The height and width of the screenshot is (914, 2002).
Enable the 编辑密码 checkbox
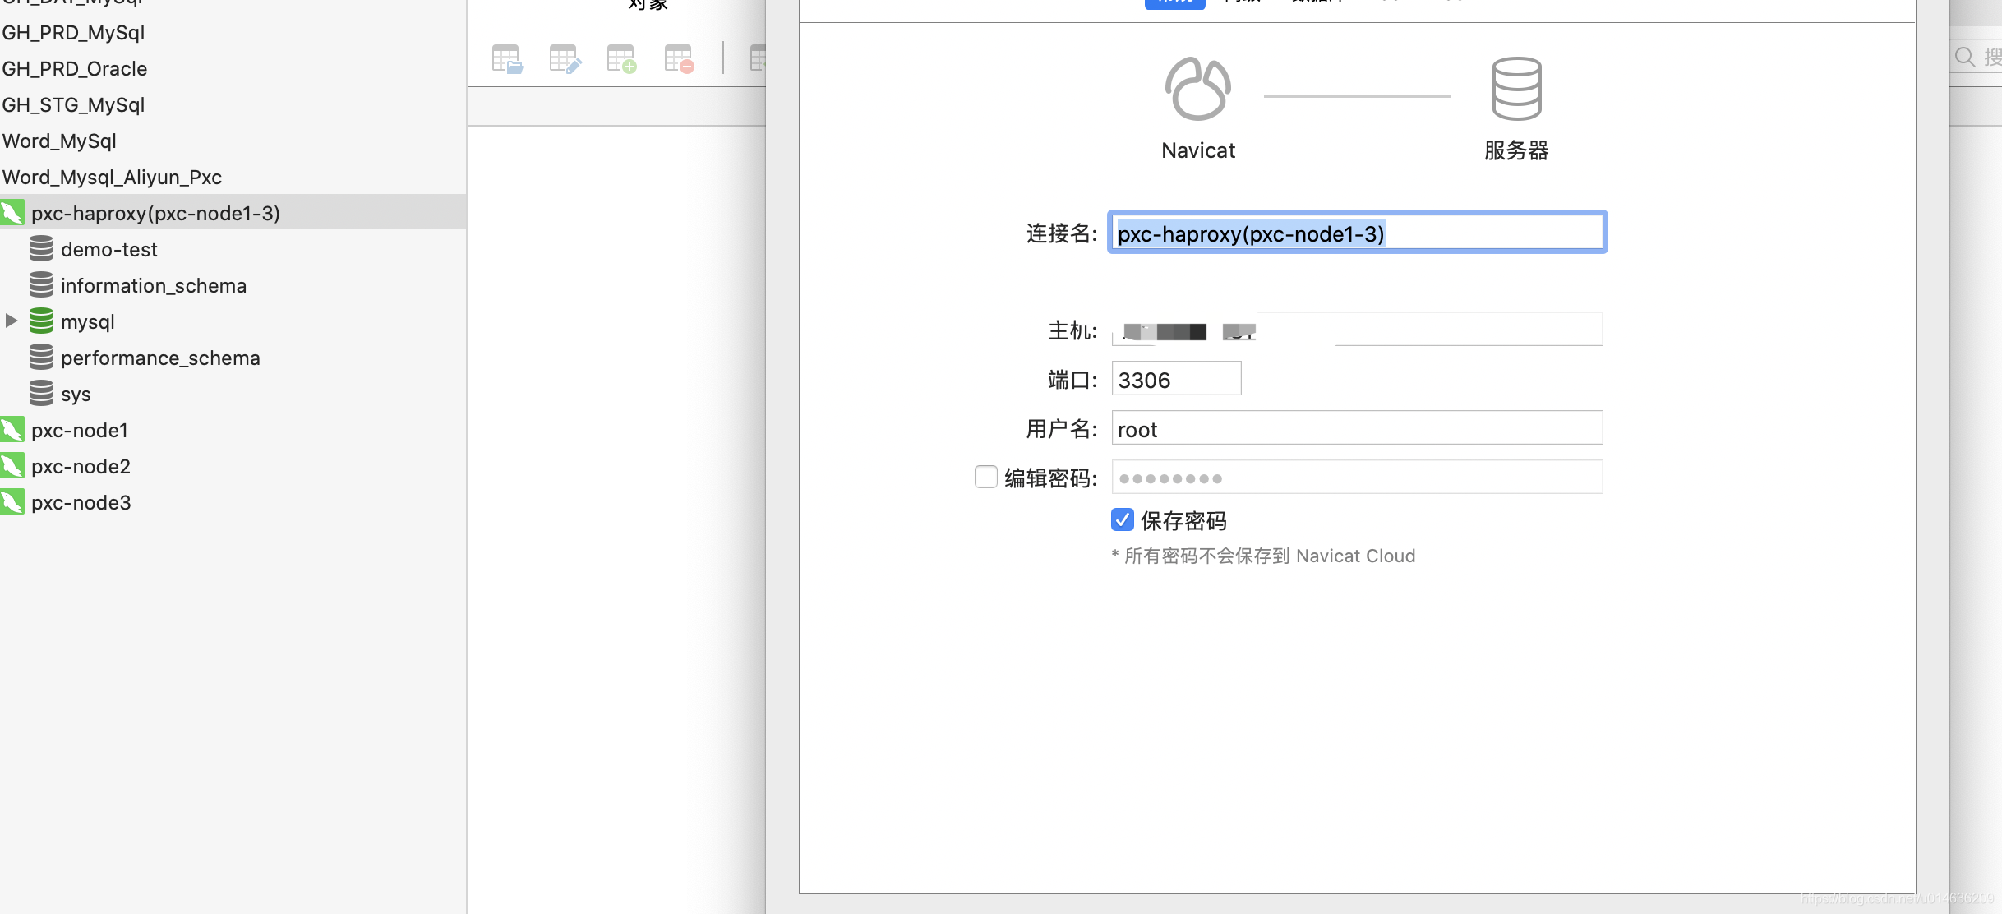pos(986,477)
